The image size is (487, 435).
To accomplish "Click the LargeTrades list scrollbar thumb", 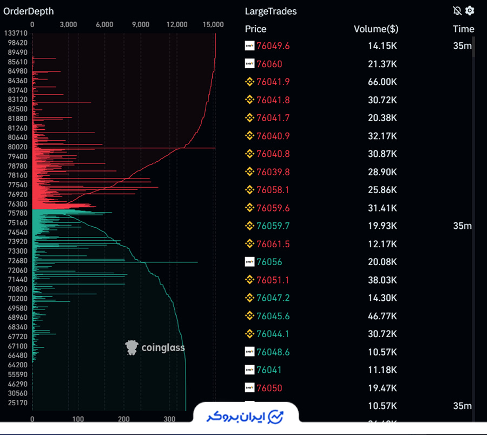I will [475, 47].
